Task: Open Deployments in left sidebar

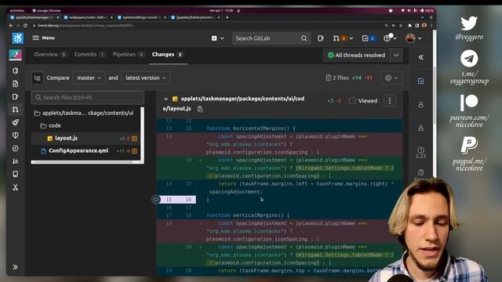Action: [x=16, y=148]
